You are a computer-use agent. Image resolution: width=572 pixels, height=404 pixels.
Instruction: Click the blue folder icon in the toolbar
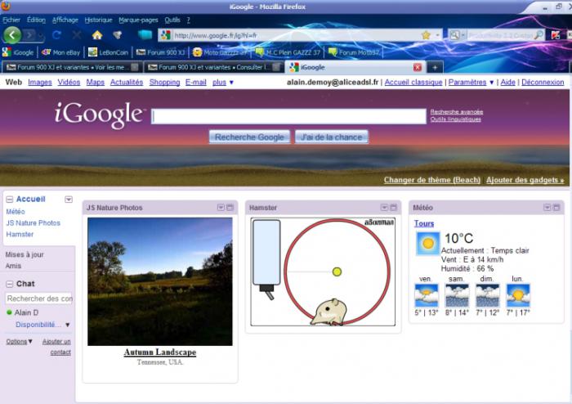(145, 34)
